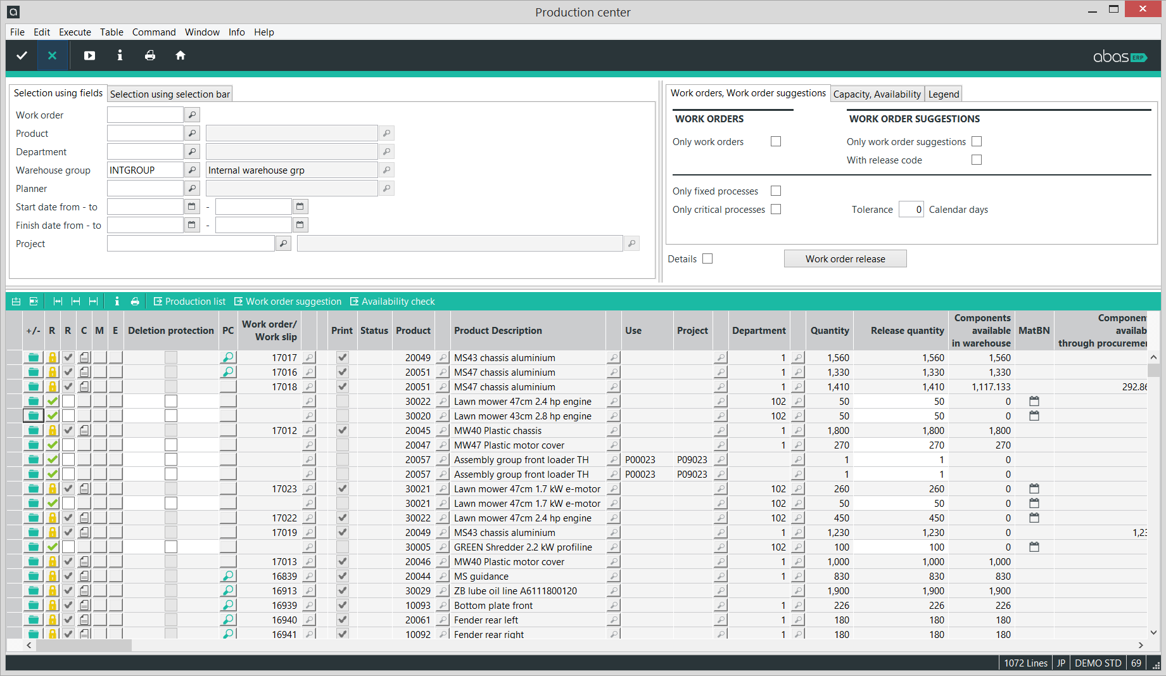Click the Warehouse group INTGROUP input field

click(x=145, y=170)
